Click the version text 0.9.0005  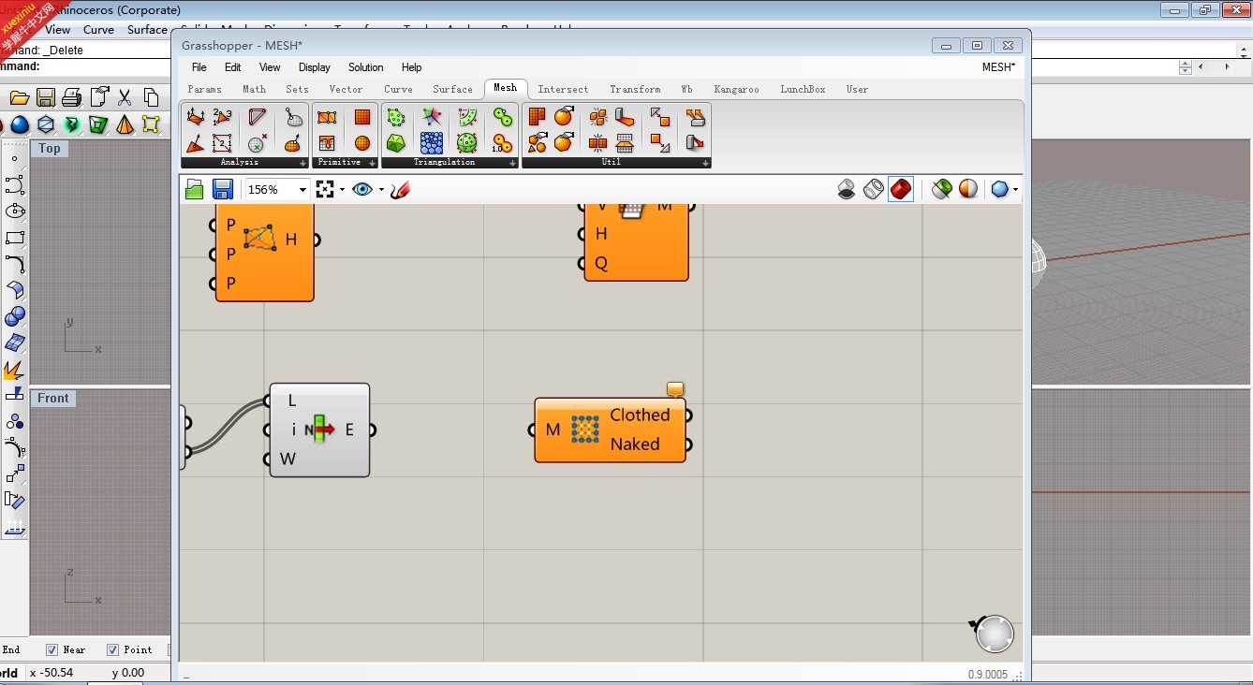point(987,675)
